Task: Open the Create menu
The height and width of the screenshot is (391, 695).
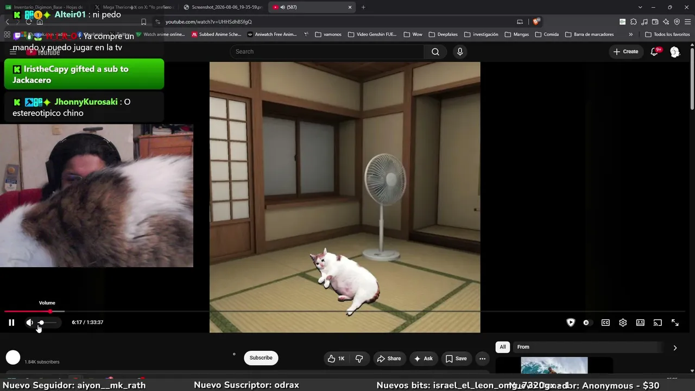Action: (x=625, y=52)
